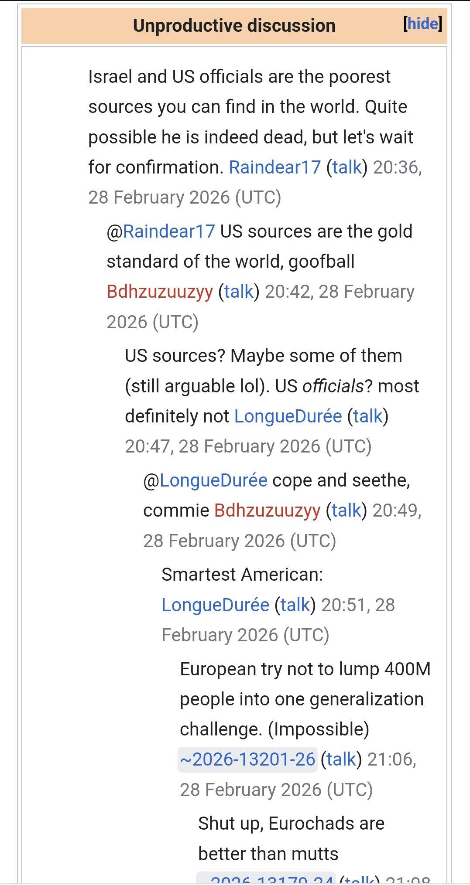Open LongueDurée link below 'Smartest American:'
The image size is (470, 885).
click(x=216, y=605)
